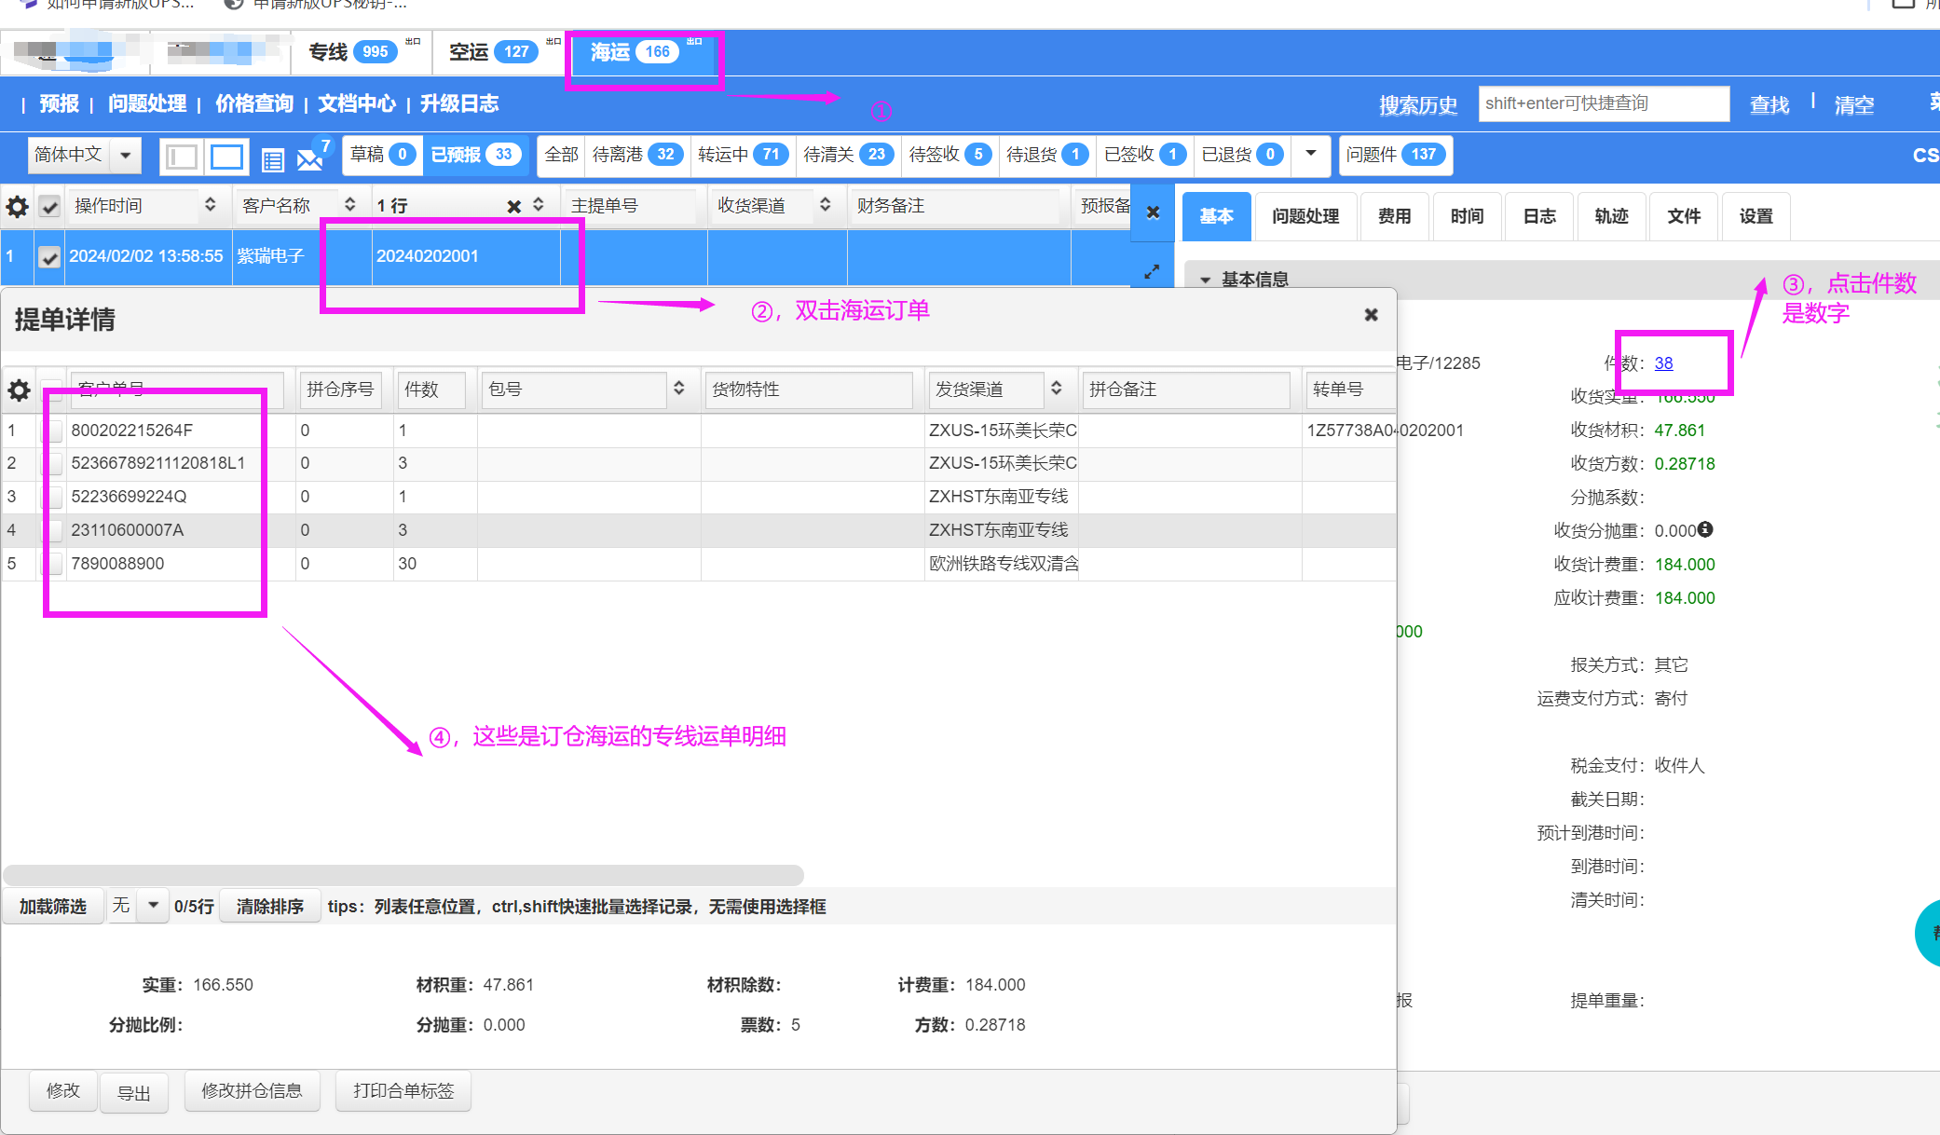Switch to full-width layout icon
The width and height of the screenshot is (1940, 1135).
(x=226, y=157)
